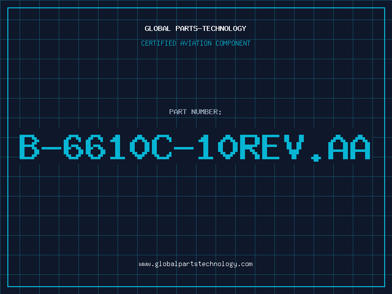Screen dimensions: 392x294
Task: Click the CERTIFIED AVIATION COMPONENT subtitle
Action: [196, 43]
